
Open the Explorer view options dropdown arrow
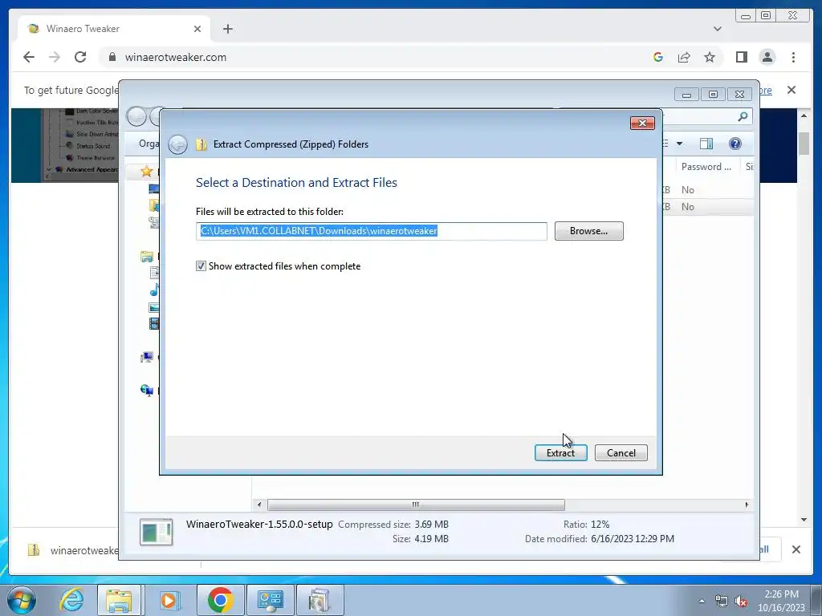click(x=679, y=144)
